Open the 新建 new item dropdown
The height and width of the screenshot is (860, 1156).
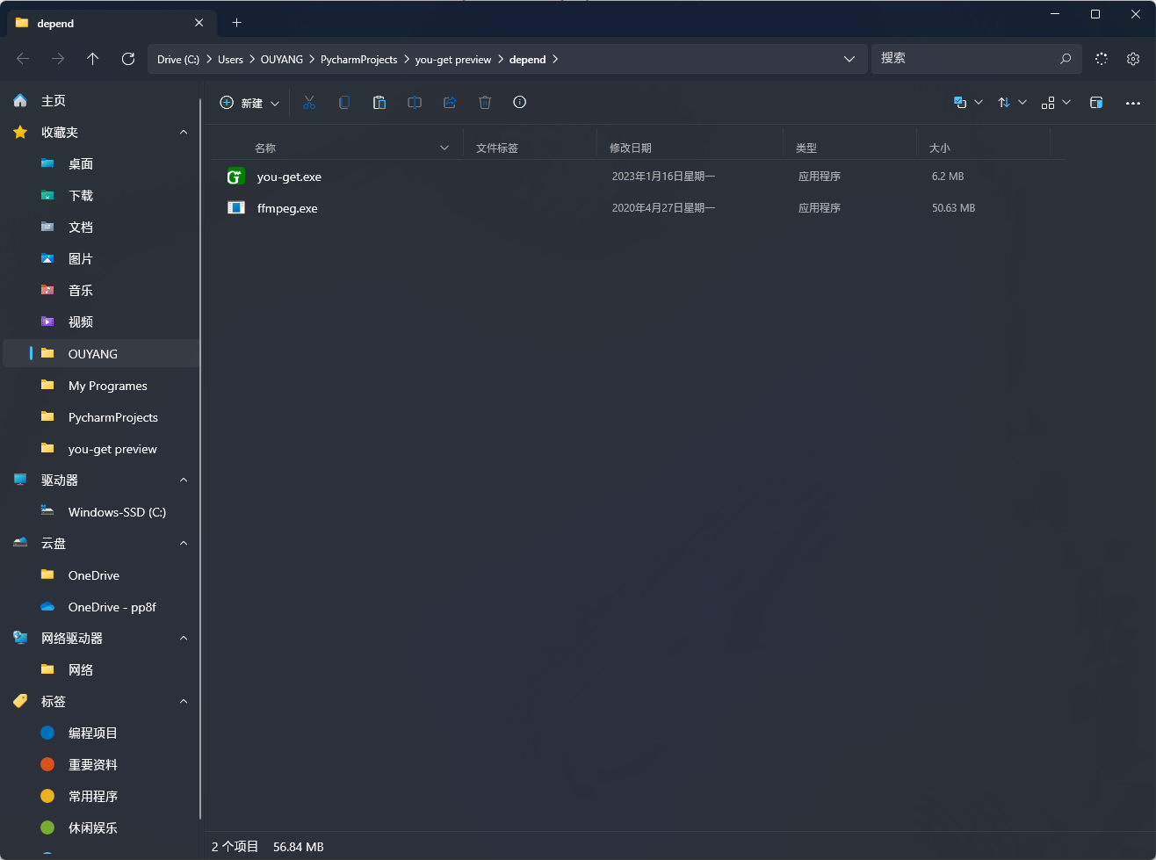click(249, 103)
